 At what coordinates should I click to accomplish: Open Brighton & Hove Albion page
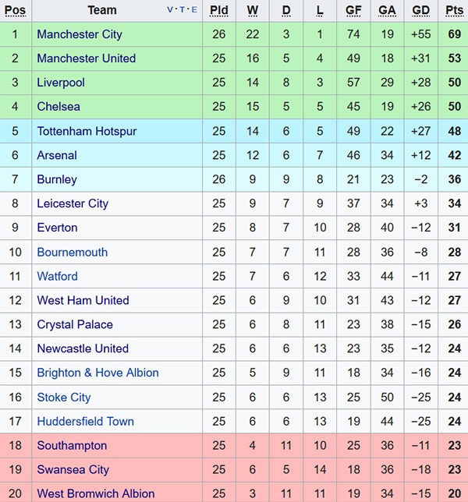coord(97,373)
